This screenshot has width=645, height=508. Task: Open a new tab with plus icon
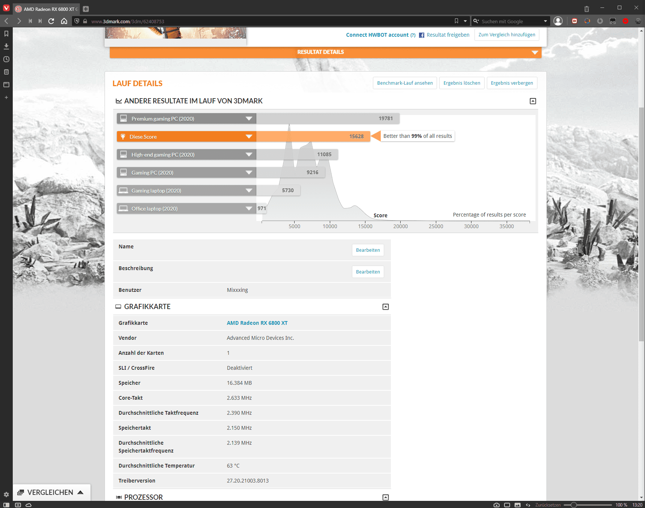tap(86, 9)
